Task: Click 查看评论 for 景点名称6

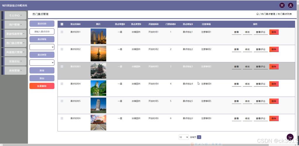Action: click(x=261, y=119)
